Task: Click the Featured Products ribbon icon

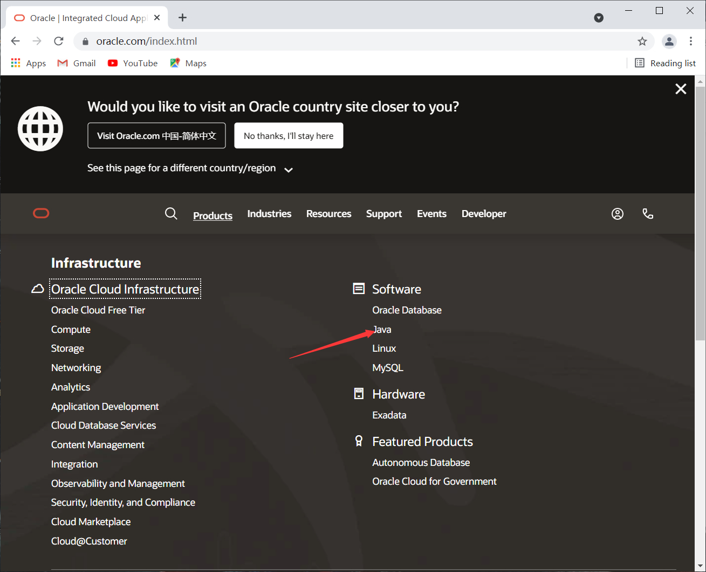Action: [x=359, y=441]
